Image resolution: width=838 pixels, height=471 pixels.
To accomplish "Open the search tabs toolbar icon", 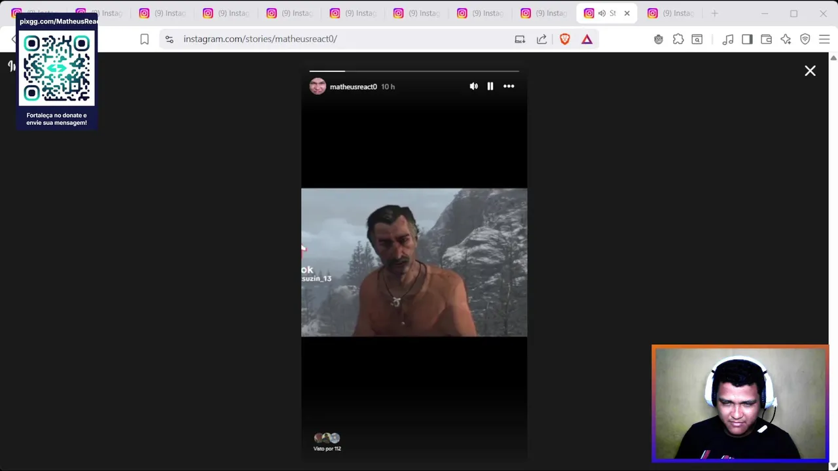I will 697,39.
